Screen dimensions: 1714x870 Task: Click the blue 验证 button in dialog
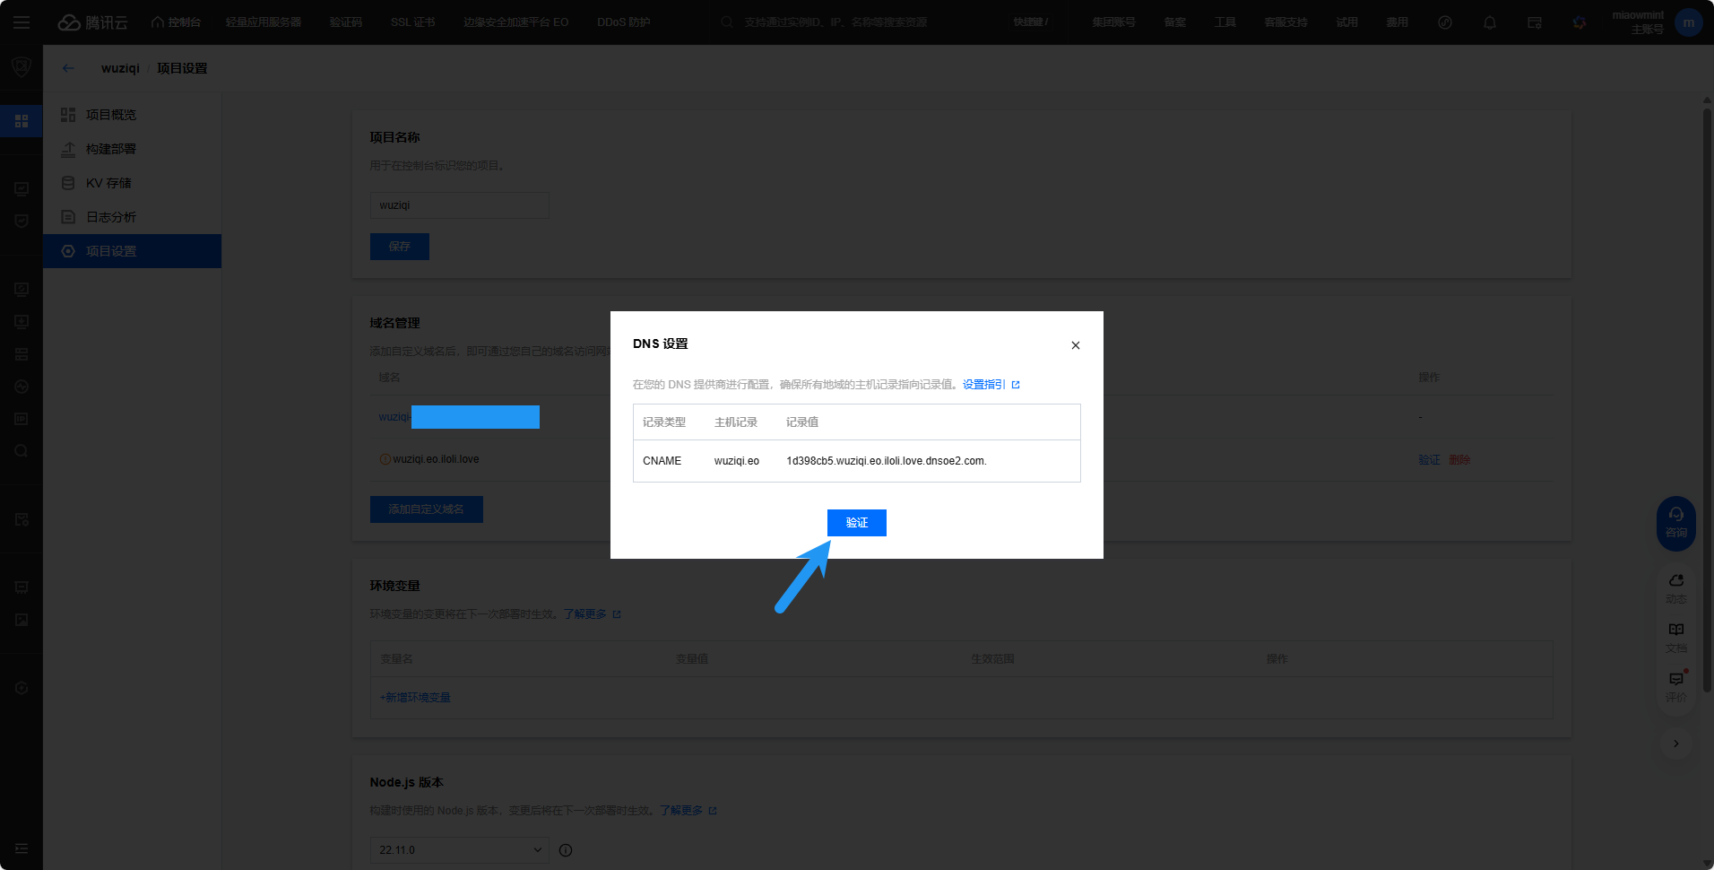(x=856, y=523)
